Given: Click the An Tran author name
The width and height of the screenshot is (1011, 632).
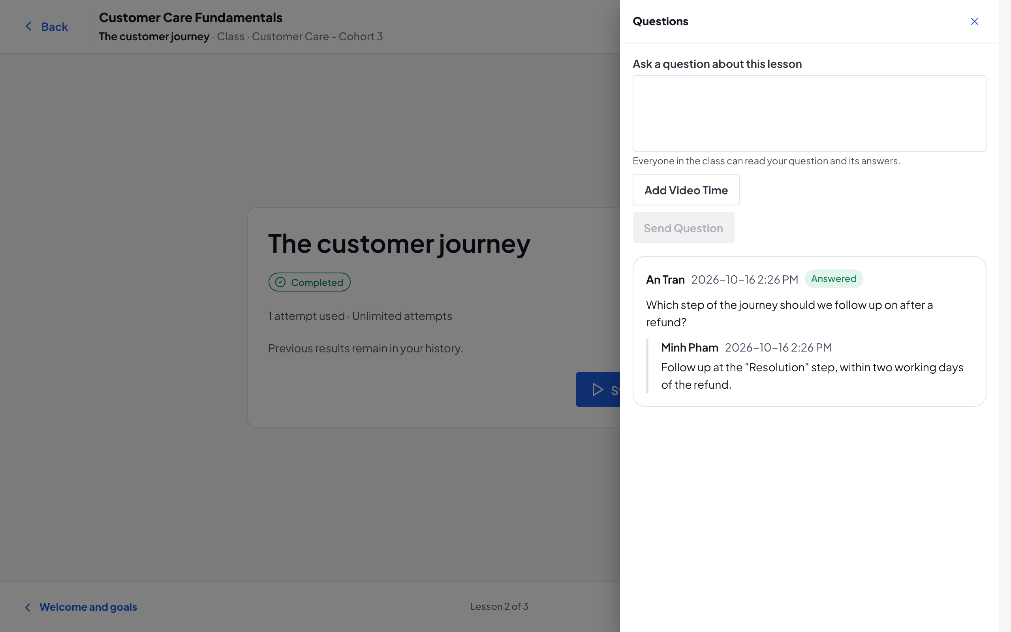Looking at the screenshot, I should point(665,280).
